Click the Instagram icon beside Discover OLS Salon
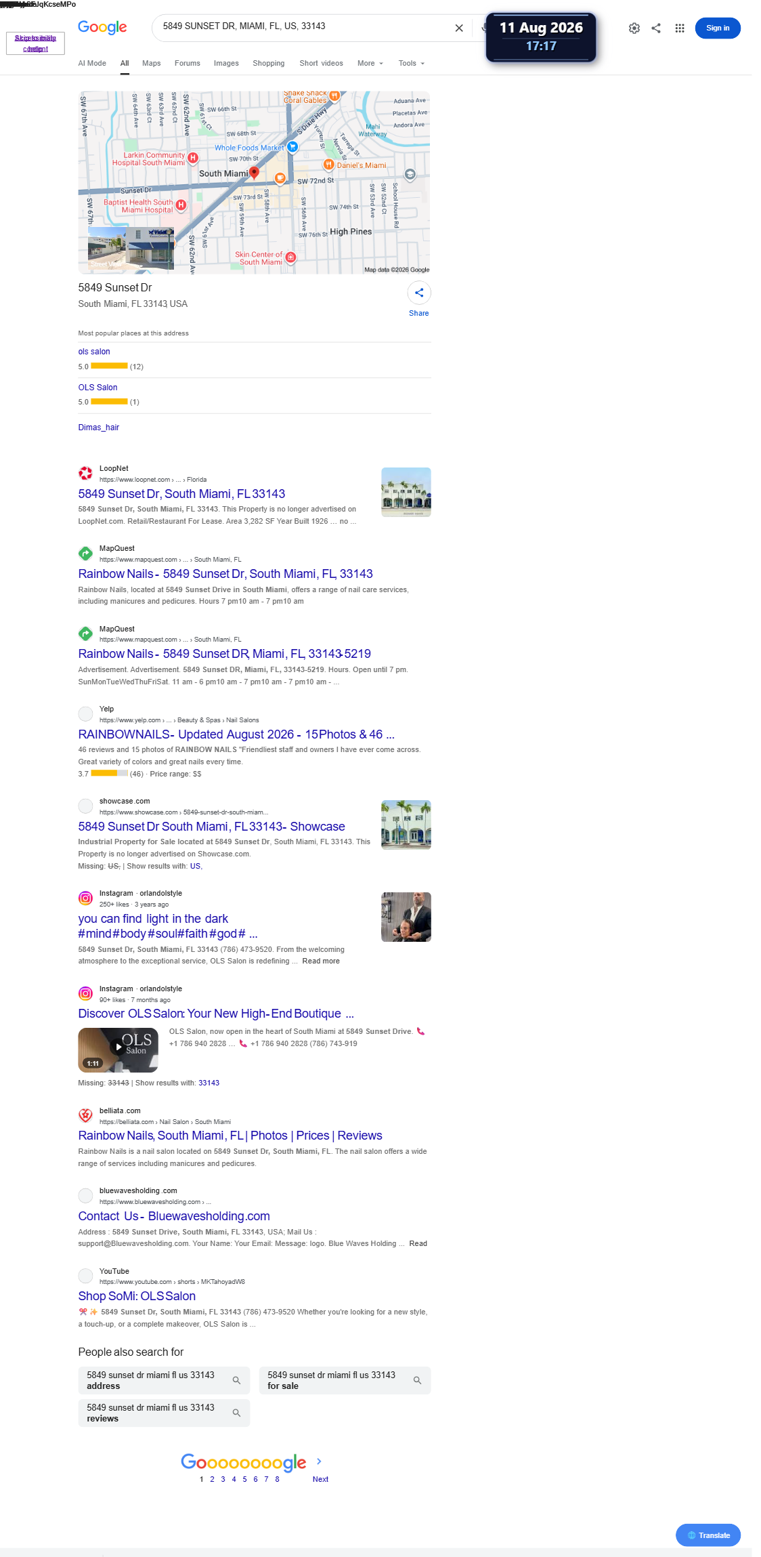This screenshot has height=1557, width=761. (85, 993)
